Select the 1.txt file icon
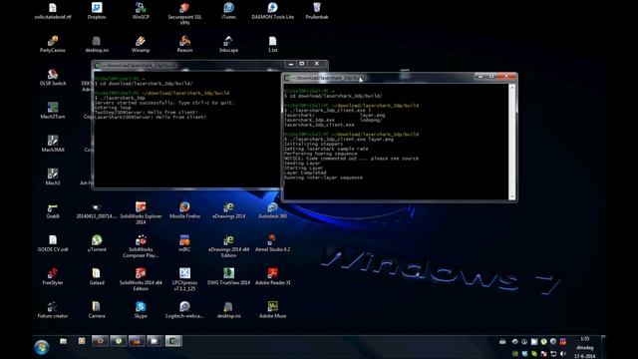 click(x=272, y=44)
